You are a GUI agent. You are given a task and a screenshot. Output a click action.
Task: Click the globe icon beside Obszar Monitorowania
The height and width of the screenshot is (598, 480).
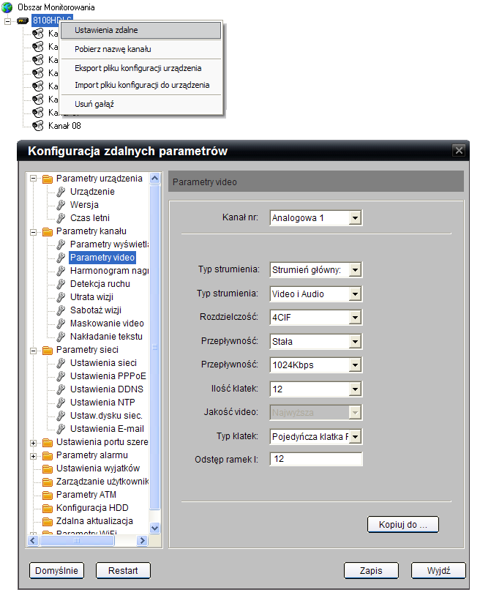click(7, 7)
